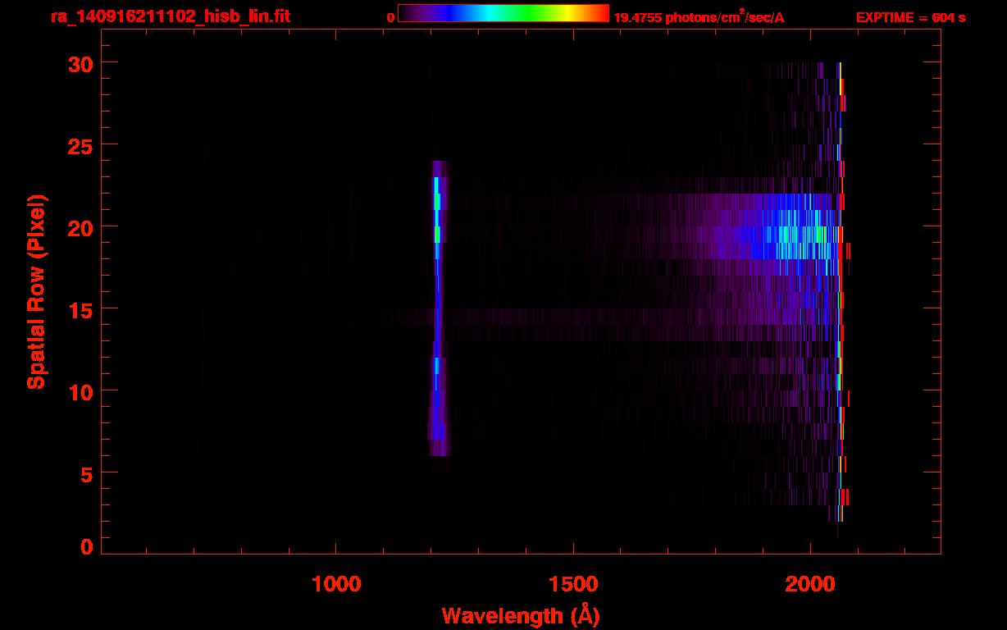Click the bright green spot near 2000 Å, row 19
Screen dimensions: 1007x630
point(818,234)
